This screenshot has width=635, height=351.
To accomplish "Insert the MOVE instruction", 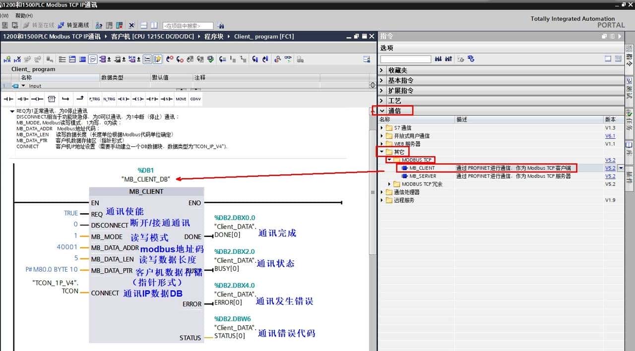I will coord(181,99).
